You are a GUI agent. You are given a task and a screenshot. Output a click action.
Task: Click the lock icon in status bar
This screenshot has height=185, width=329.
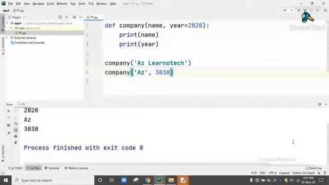(x=319, y=173)
